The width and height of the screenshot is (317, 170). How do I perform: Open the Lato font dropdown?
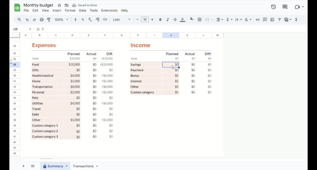click(x=122, y=20)
